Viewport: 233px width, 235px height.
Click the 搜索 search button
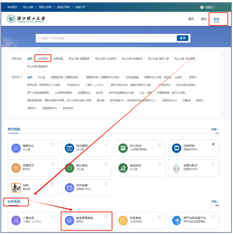coord(183,38)
